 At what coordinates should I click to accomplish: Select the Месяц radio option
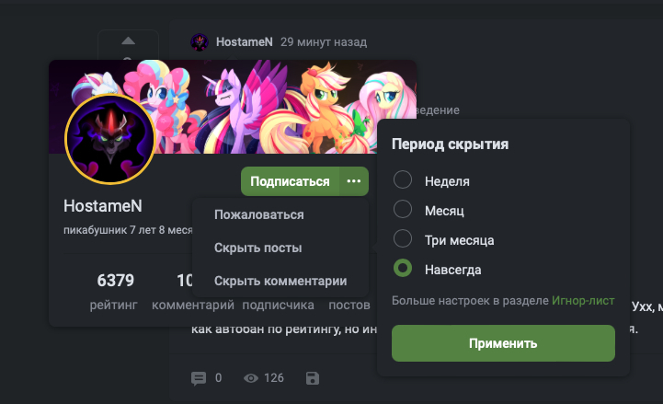click(x=403, y=209)
